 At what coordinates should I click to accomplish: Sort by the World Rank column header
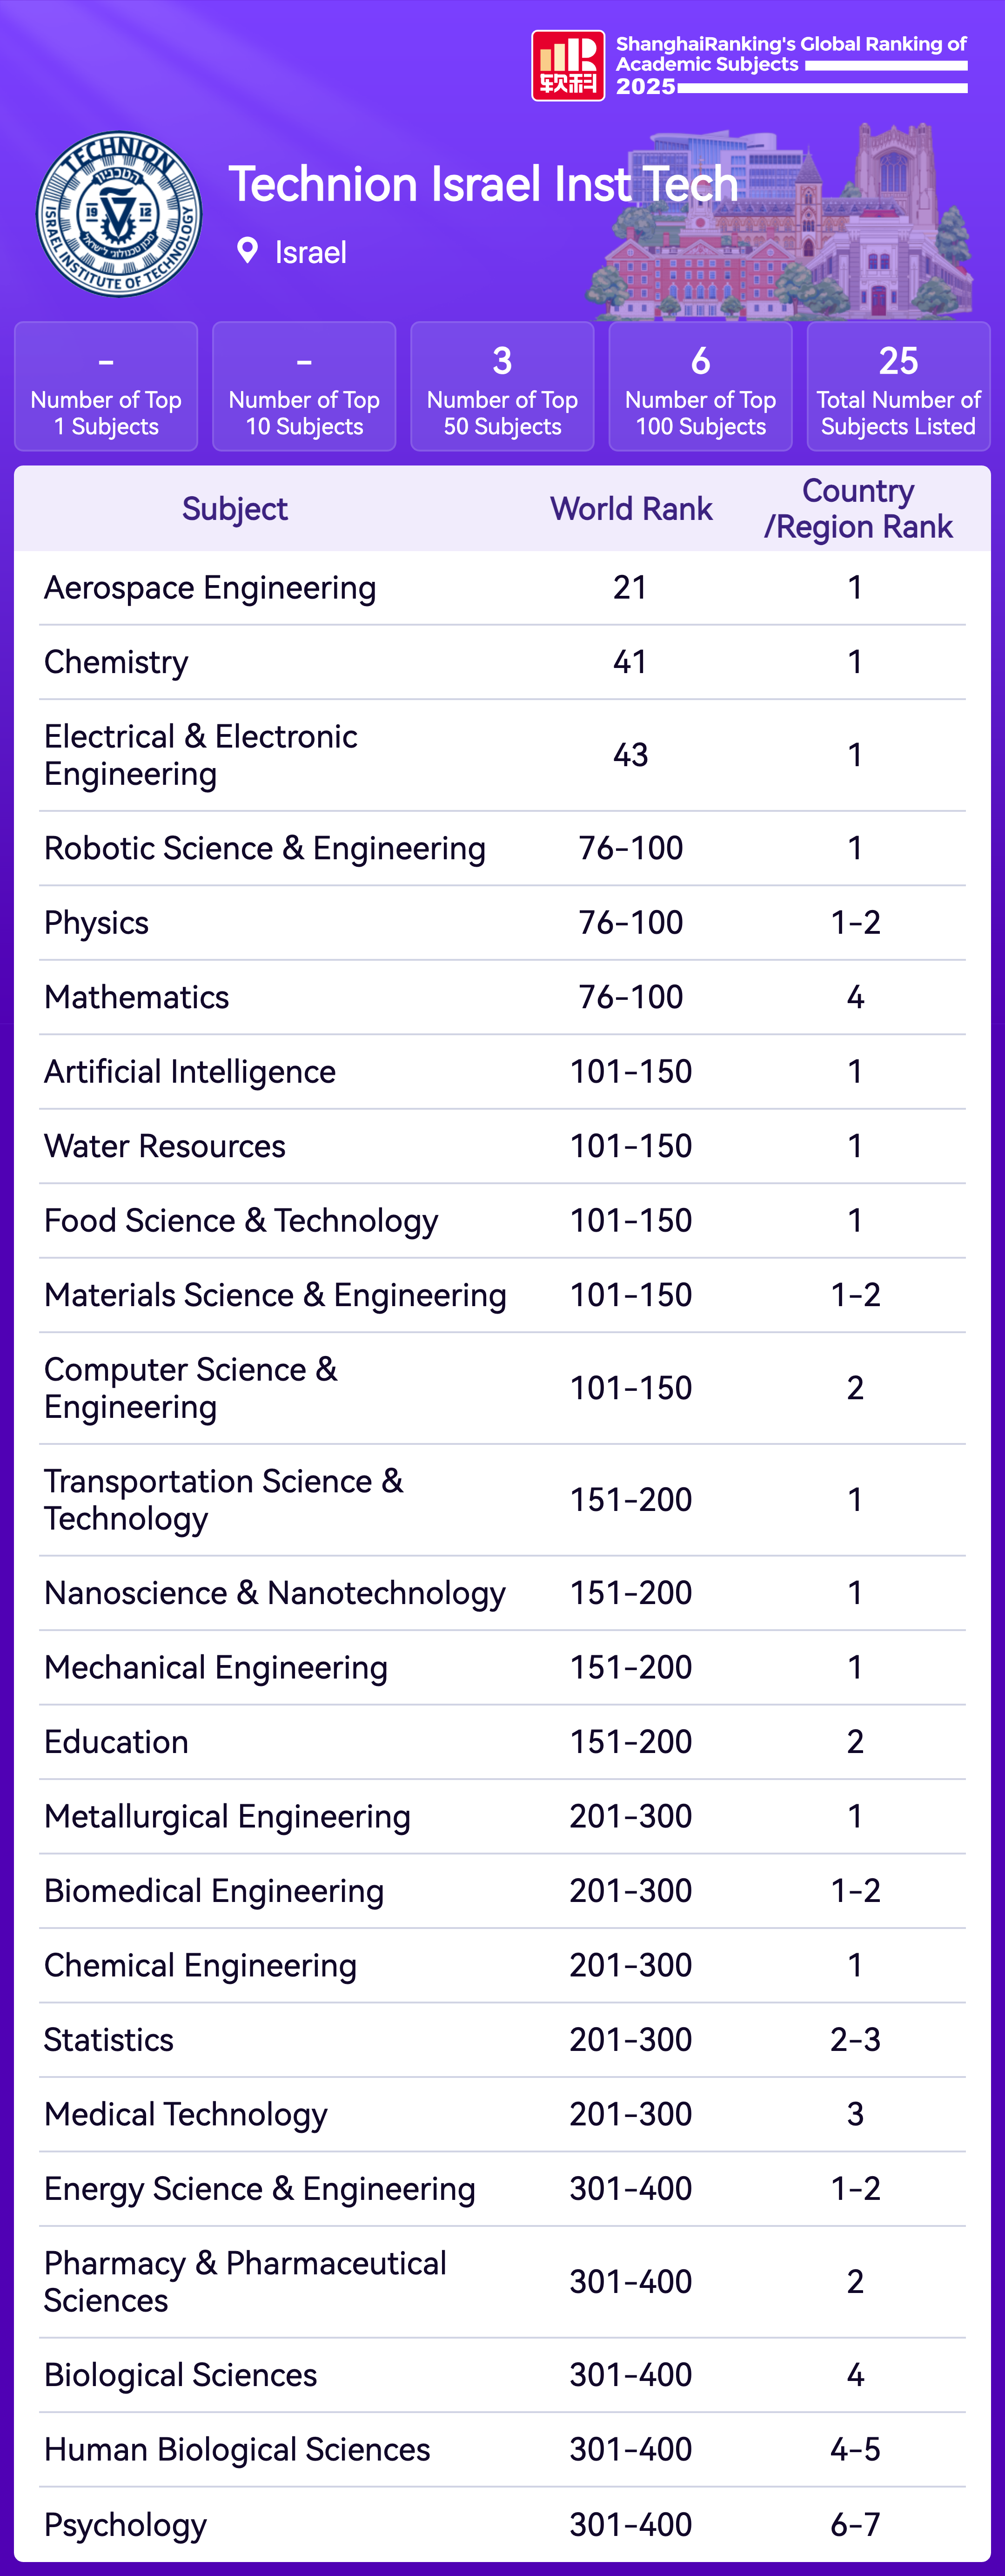[631, 509]
